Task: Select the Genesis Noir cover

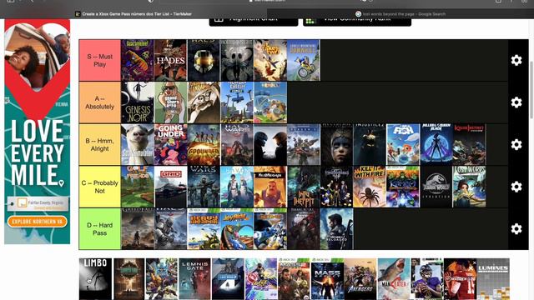Action: pyautogui.click(x=137, y=102)
